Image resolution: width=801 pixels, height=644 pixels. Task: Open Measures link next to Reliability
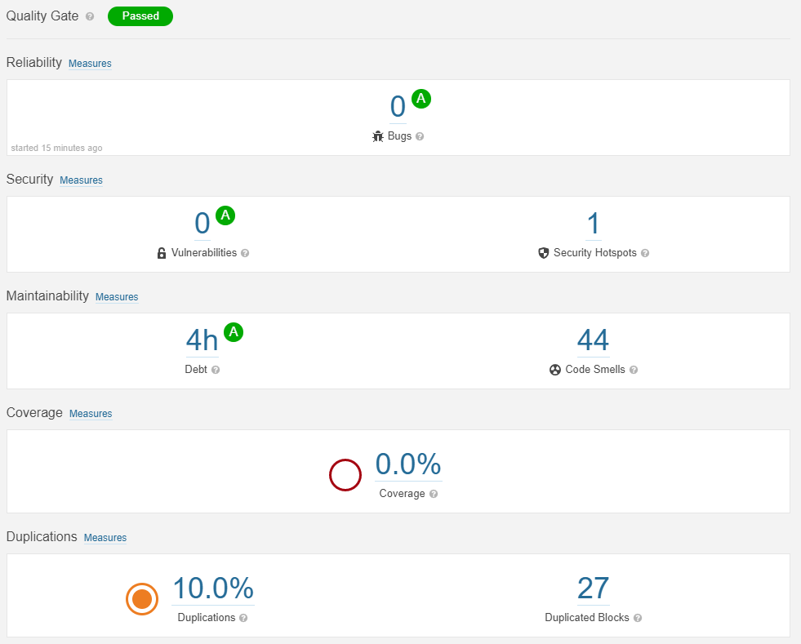tap(90, 64)
